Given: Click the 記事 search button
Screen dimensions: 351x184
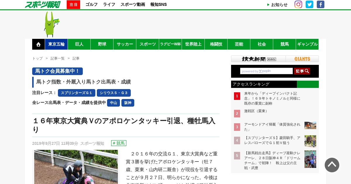Looking at the screenshot, I should (x=302, y=71).
